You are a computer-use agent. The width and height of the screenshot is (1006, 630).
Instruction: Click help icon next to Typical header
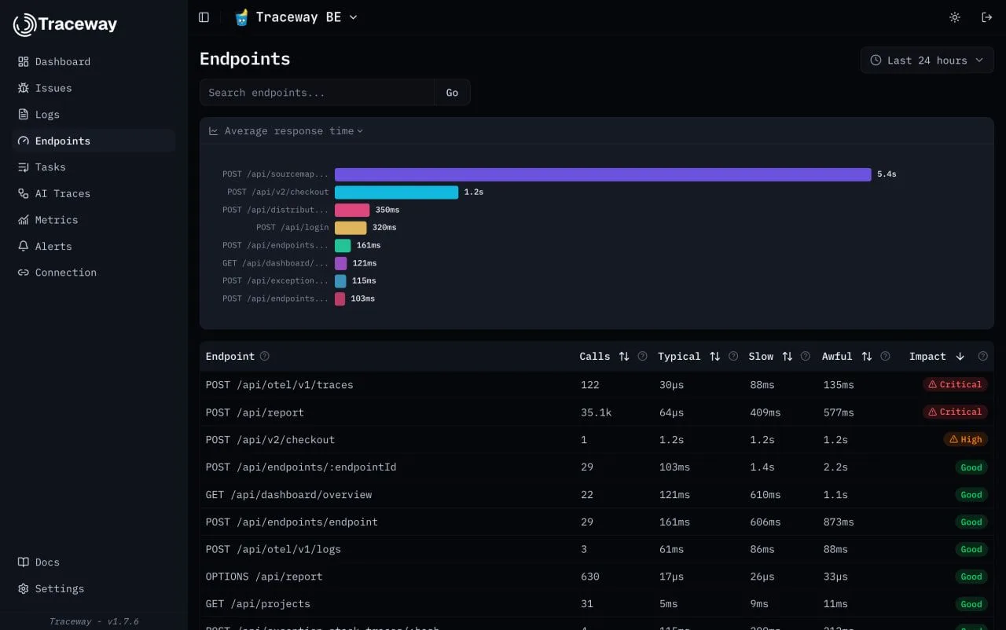[x=733, y=357]
